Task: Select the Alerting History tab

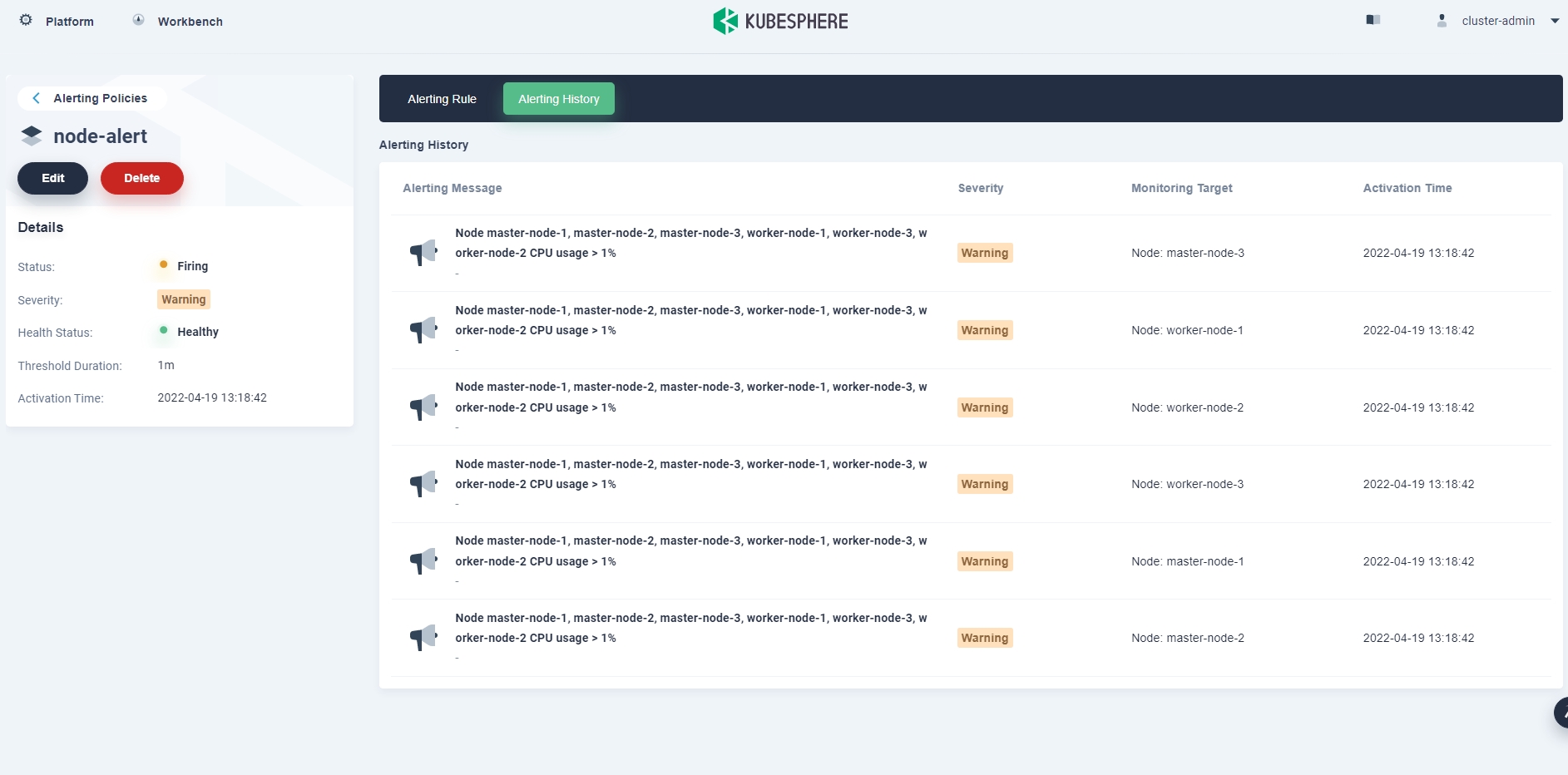Action: [x=558, y=99]
